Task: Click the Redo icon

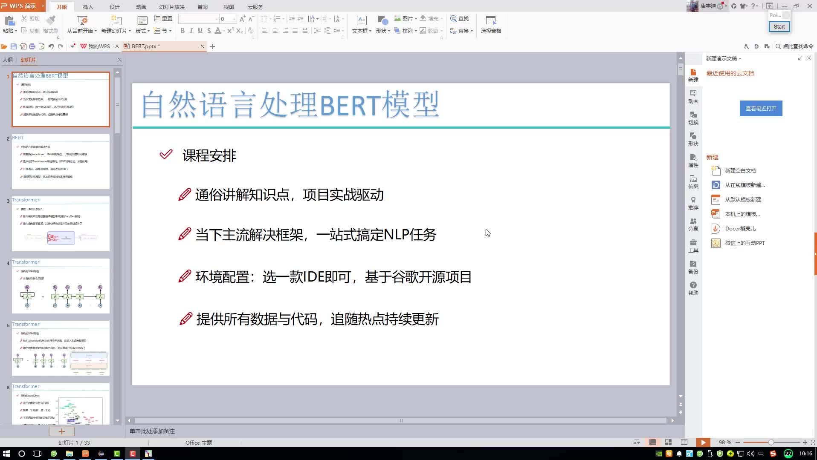Action: [61, 46]
